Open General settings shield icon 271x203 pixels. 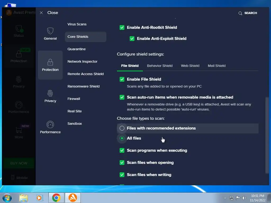(50, 31)
